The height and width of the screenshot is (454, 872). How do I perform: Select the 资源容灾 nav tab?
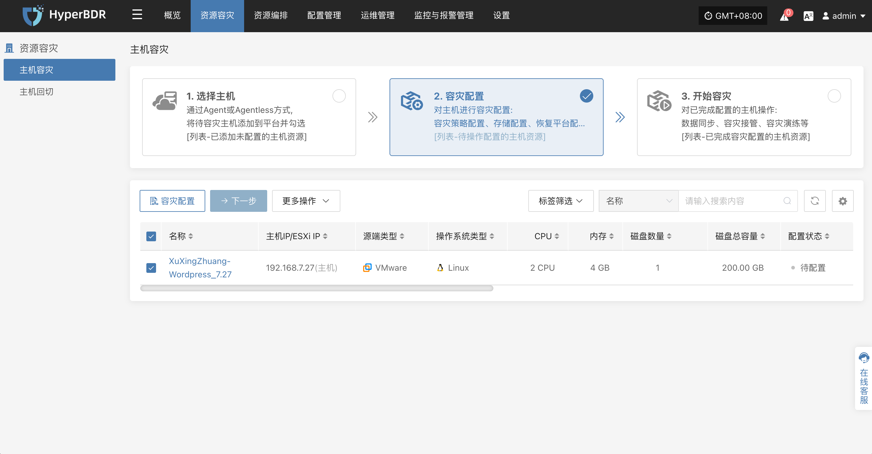[217, 15]
